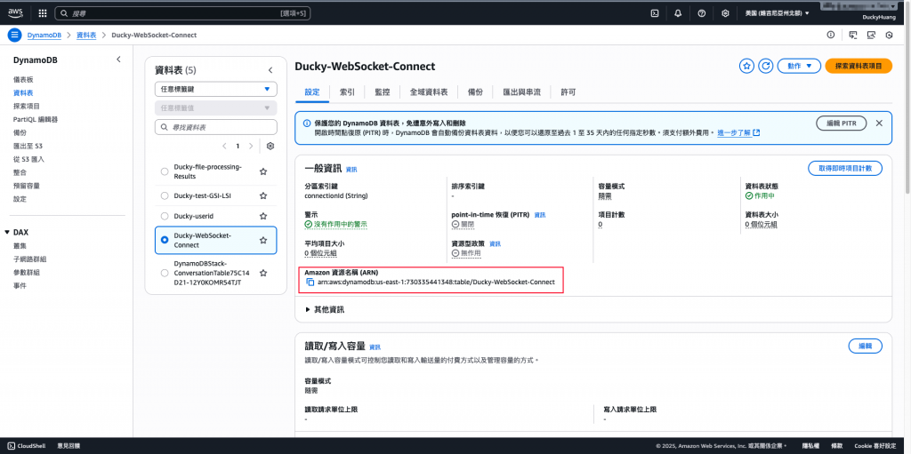Switch to the 索引 tab
This screenshot has width=911, height=454.
click(348, 92)
